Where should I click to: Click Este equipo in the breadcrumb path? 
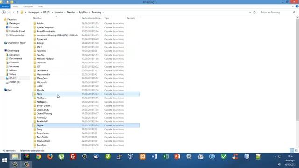coord(33,12)
